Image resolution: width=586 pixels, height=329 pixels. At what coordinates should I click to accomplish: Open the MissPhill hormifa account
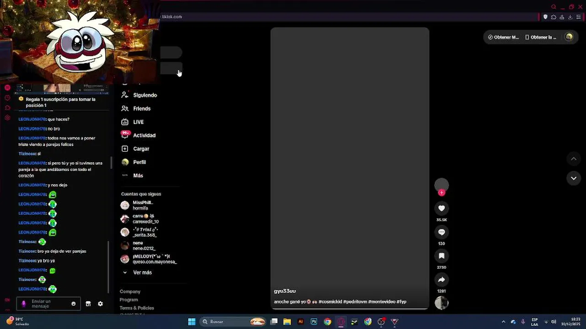137,205
